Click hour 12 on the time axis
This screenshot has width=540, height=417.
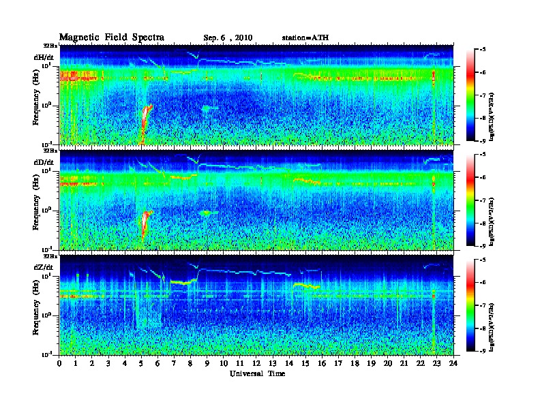click(256, 363)
